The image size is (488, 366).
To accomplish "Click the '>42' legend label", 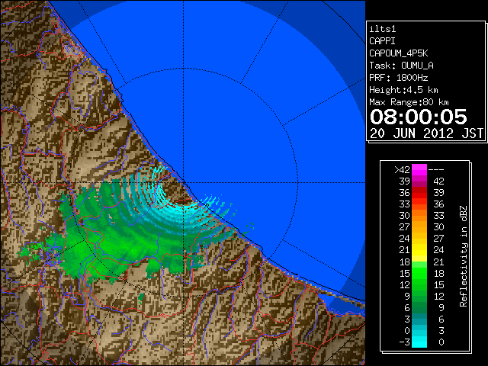I will click(x=402, y=170).
